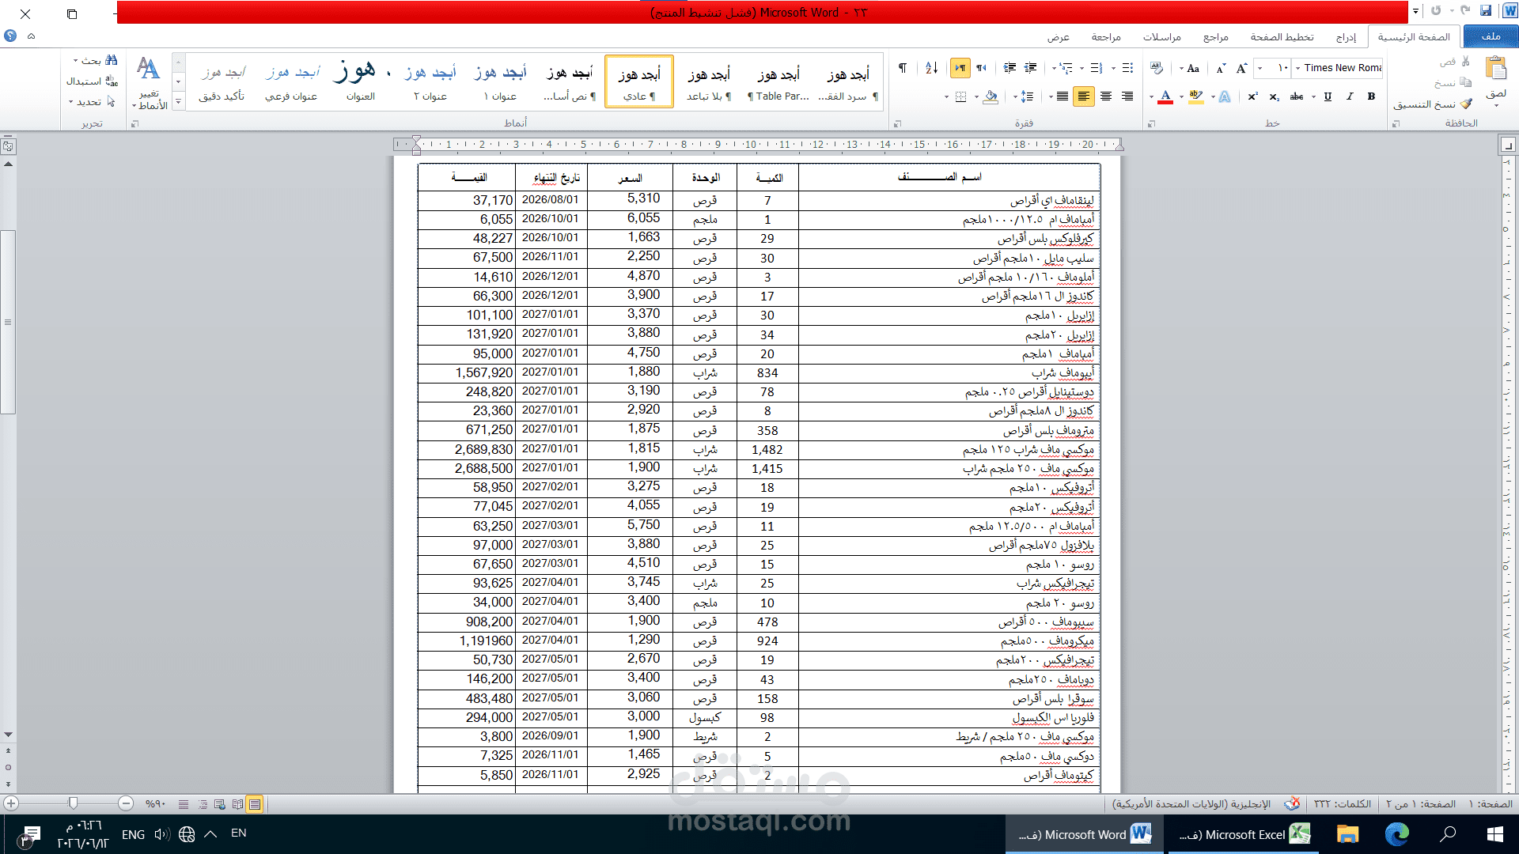
Task: Apply the Heading 2 style (عنوان ٢)
Action: (x=430, y=81)
